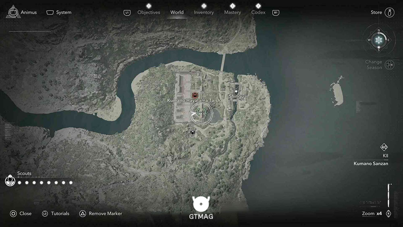This screenshot has height=227, width=403.
Task: Open the Codex tab
Action: pos(258,12)
